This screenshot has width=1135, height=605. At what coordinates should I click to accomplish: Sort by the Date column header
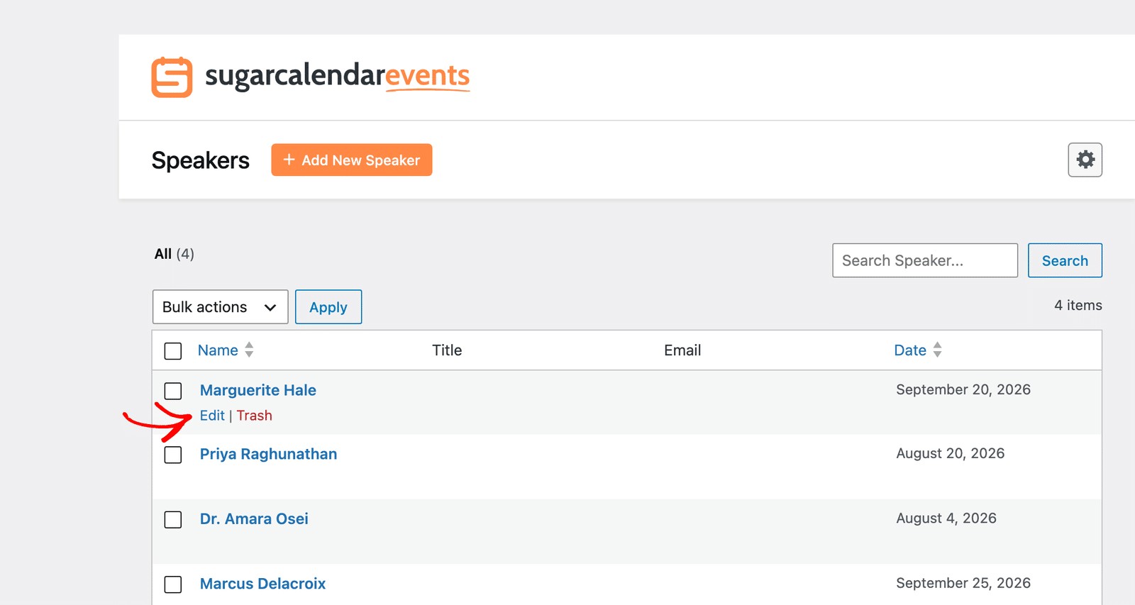pos(910,350)
